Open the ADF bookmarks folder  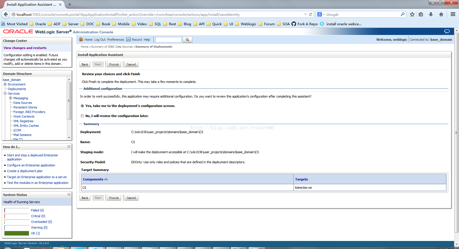54,24
